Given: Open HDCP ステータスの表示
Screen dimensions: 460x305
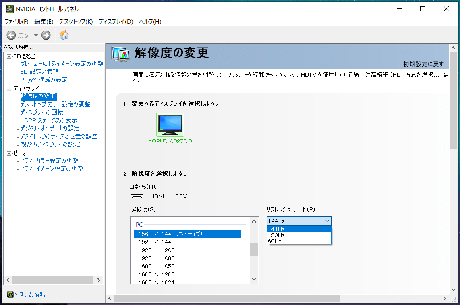Looking at the screenshot, I should coord(49,120).
